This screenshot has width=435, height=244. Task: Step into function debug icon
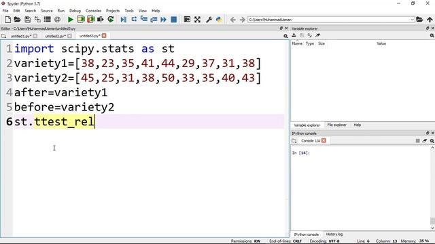[x=143, y=20]
